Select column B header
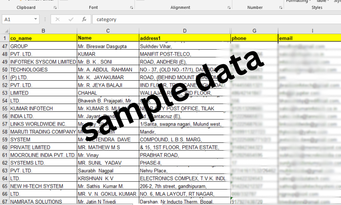The height and width of the screenshot is (205, 341). tap(43, 31)
